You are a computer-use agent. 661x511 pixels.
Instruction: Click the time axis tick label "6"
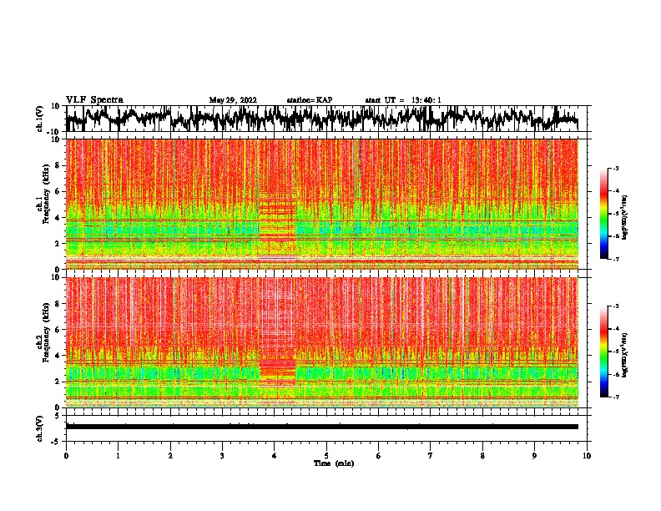[379, 456]
